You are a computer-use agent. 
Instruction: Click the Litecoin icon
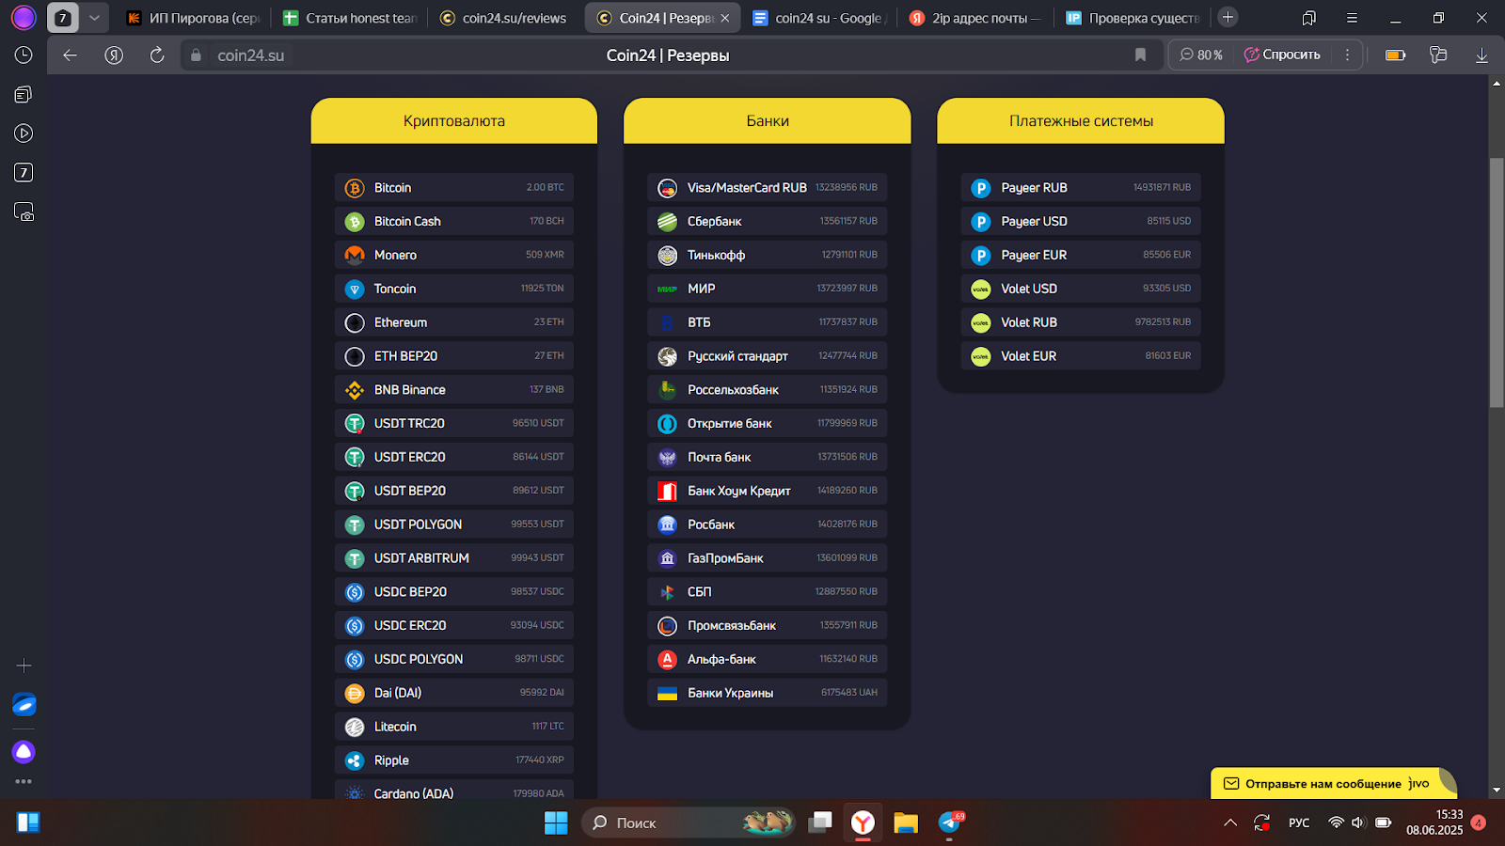(355, 727)
